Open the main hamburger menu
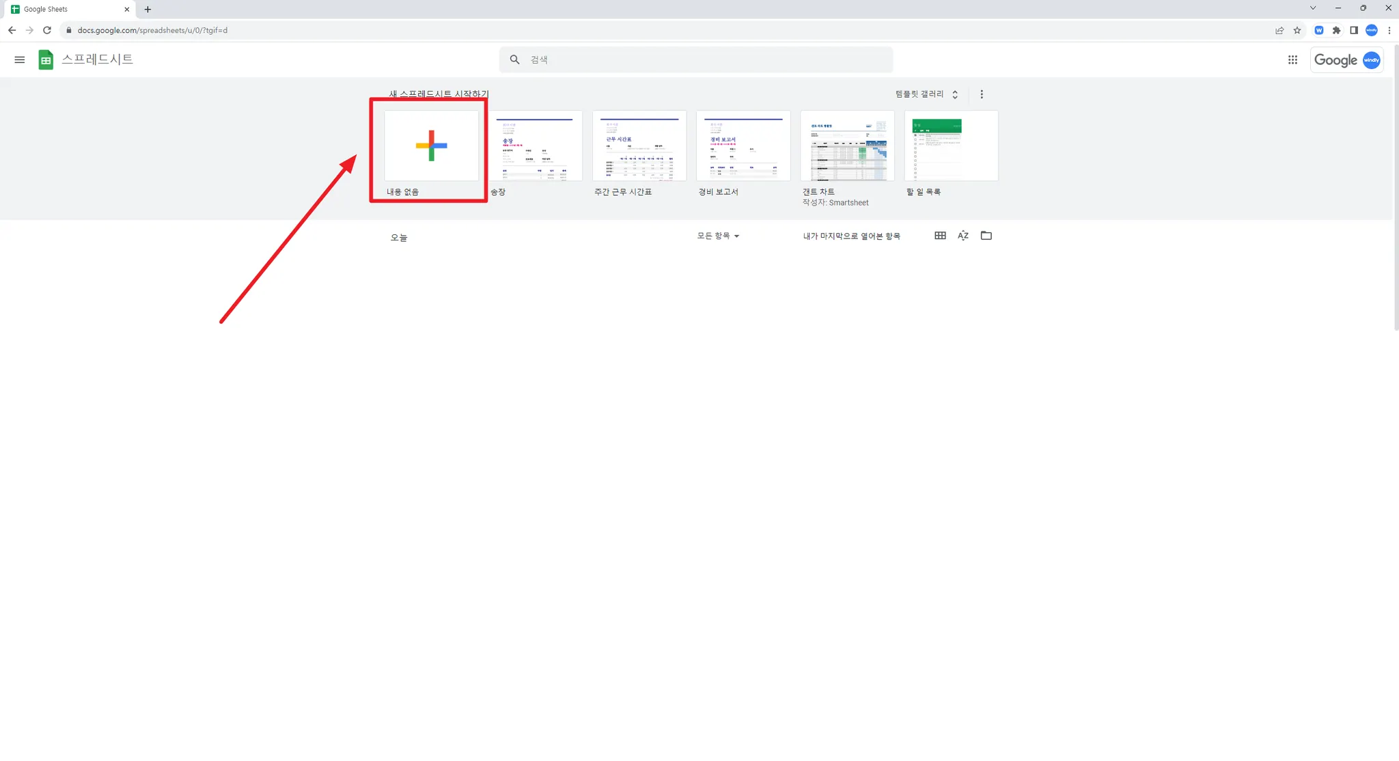This screenshot has height=761, width=1399. coord(19,60)
